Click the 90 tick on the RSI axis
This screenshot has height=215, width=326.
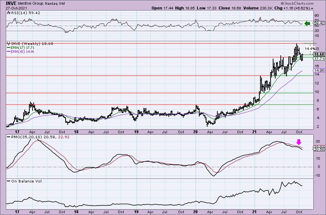click(x=317, y=16)
